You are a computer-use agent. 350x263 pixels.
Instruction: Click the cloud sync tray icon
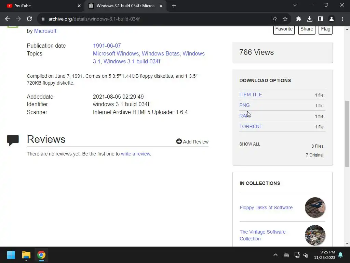click(x=286, y=255)
